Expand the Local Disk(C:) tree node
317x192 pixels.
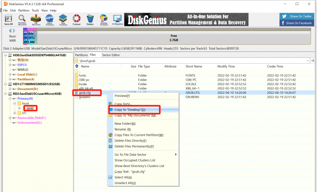pos(9,74)
